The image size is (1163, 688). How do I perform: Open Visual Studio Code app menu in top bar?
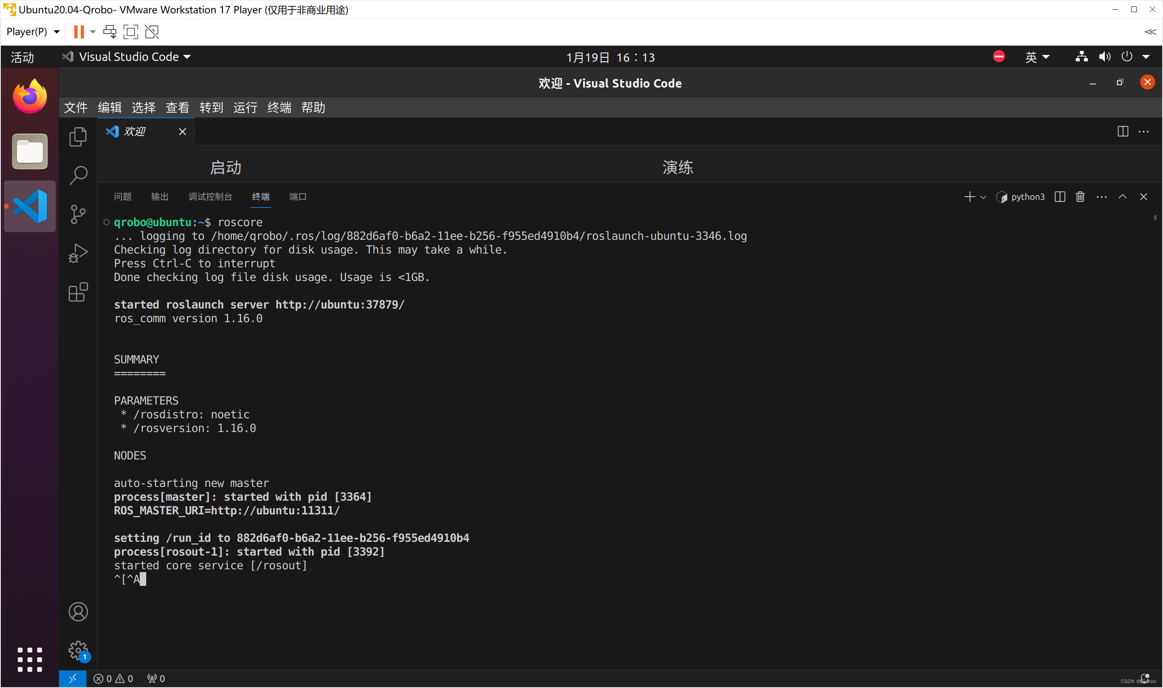click(126, 57)
